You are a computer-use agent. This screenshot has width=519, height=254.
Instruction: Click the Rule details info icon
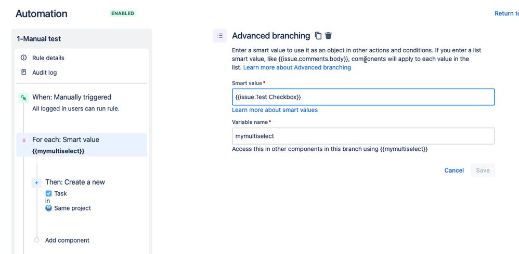point(23,58)
